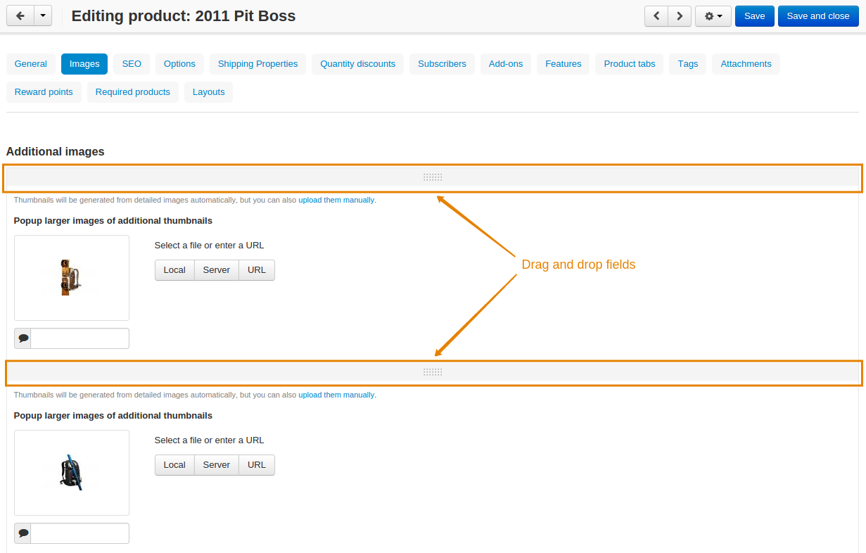The width and height of the screenshot is (866, 553).
Task: Choose Local upload for first image
Action: [174, 270]
